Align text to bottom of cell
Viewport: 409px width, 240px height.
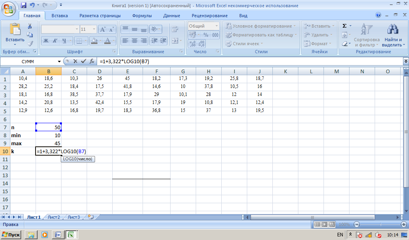144,29
